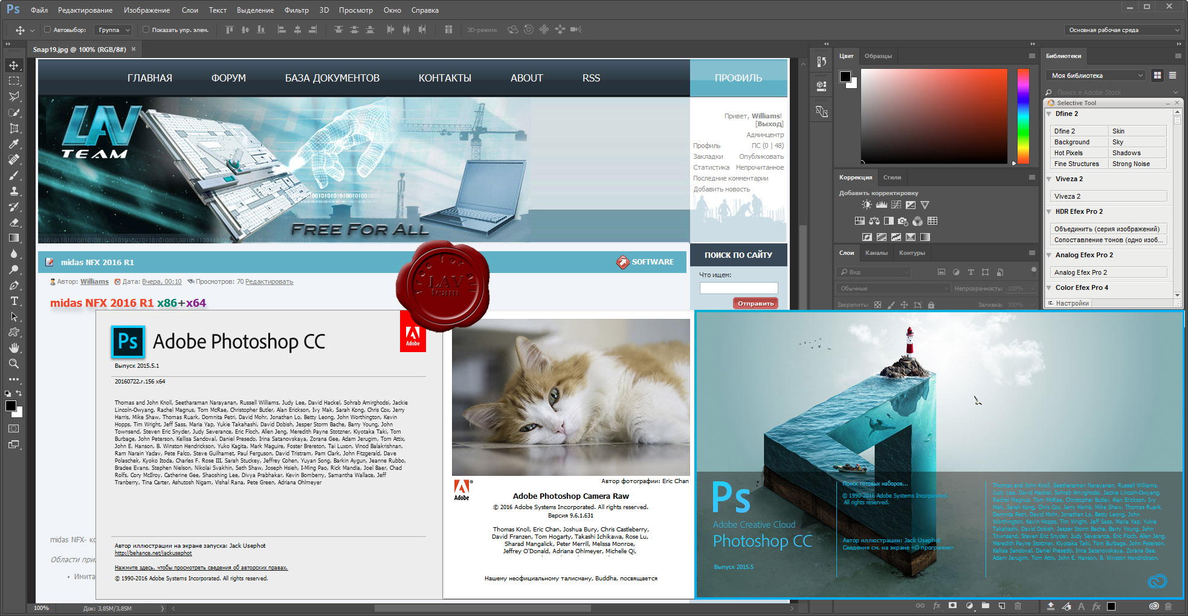Open the Группа auto-select dropdown
This screenshot has width=1188, height=616.
(114, 30)
